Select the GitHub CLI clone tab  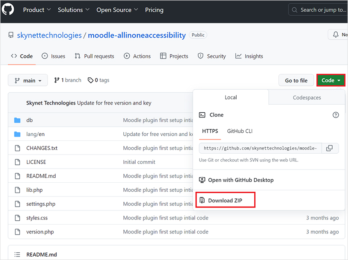pos(240,131)
